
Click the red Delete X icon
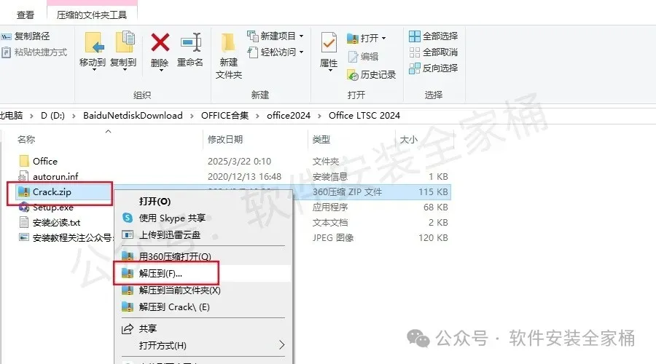160,43
